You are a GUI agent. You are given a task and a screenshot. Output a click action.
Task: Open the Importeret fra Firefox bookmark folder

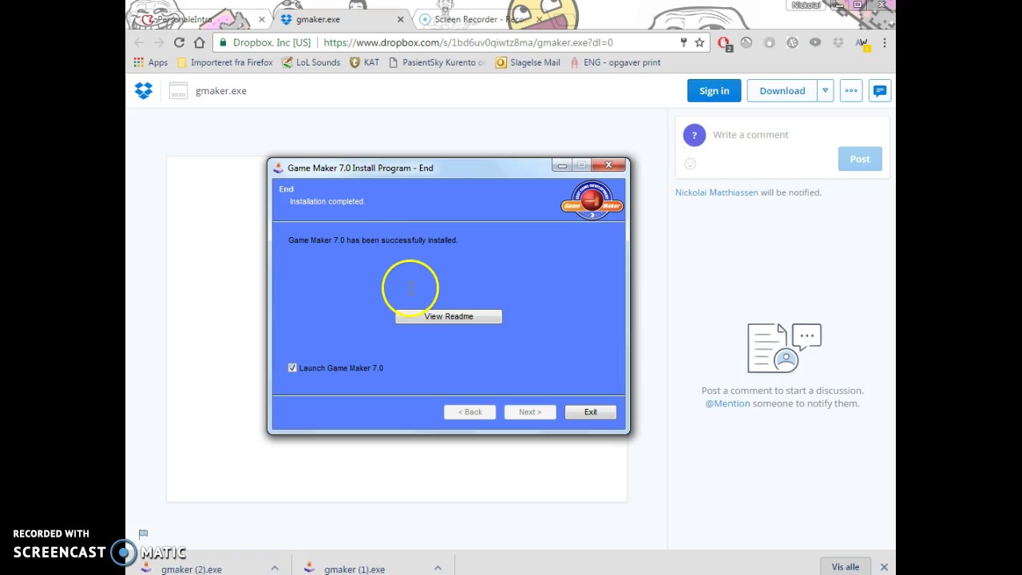click(224, 62)
